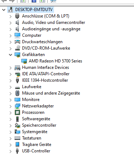
Task: Click the Anschlüsse (COM & LPT) port icon
Action: (17, 16)
